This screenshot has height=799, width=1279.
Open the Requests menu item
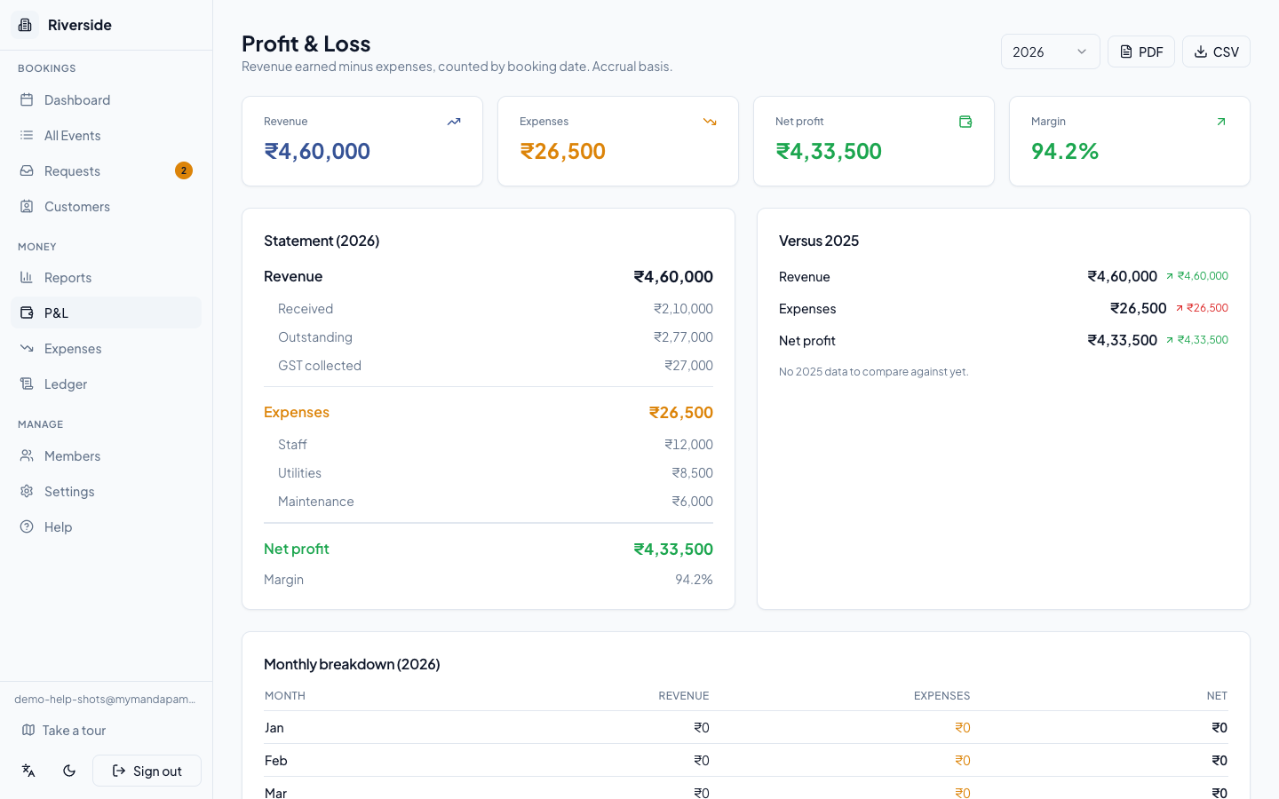[x=106, y=170]
